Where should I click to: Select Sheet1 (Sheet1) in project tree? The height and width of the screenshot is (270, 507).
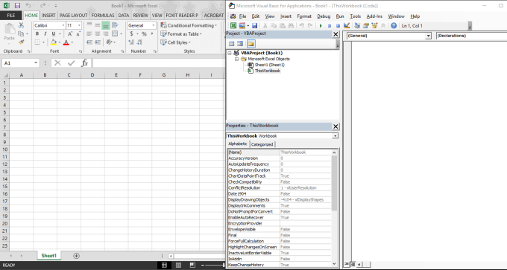(x=270, y=65)
